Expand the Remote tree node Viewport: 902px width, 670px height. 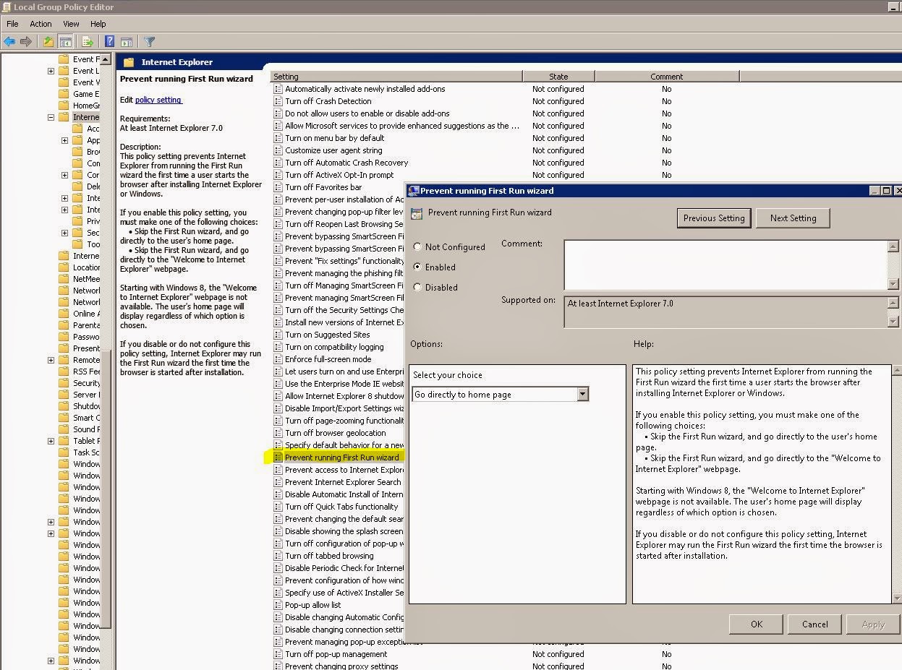pos(51,360)
